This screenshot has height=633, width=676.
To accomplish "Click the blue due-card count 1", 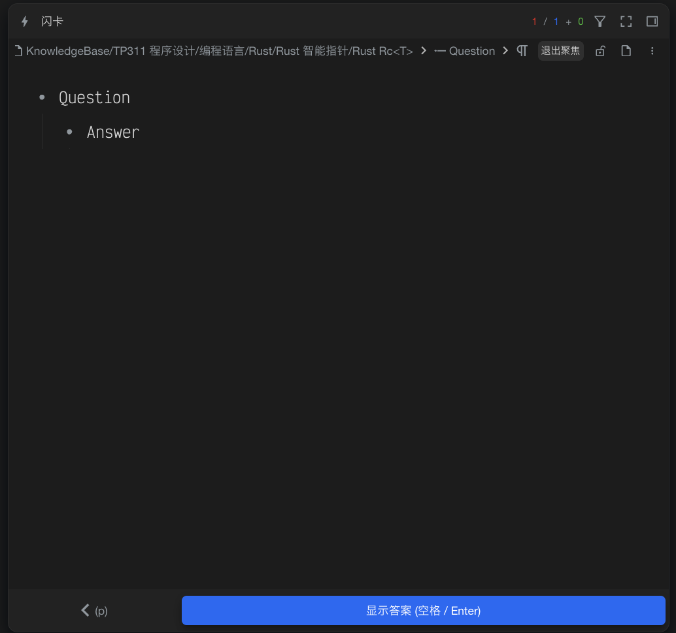I will click(x=556, y=22).
